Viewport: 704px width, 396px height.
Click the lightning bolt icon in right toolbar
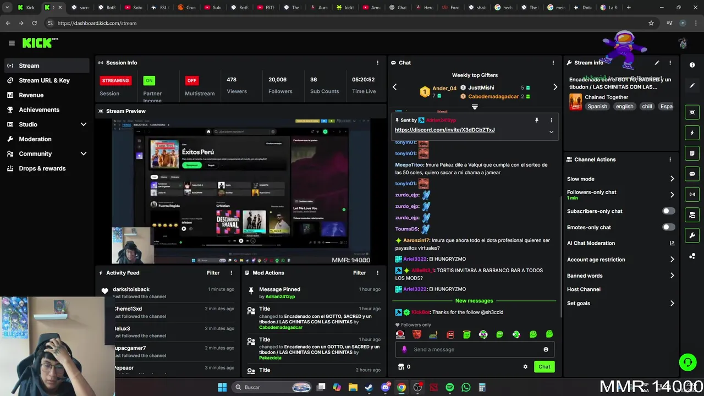tap(692, 133)
